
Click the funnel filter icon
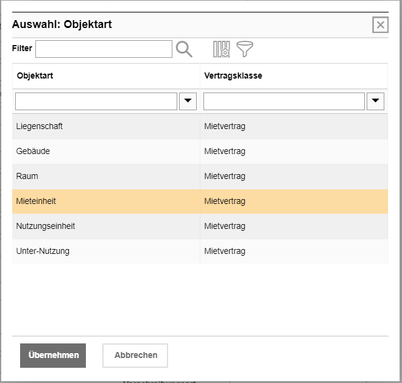point(245,49)
